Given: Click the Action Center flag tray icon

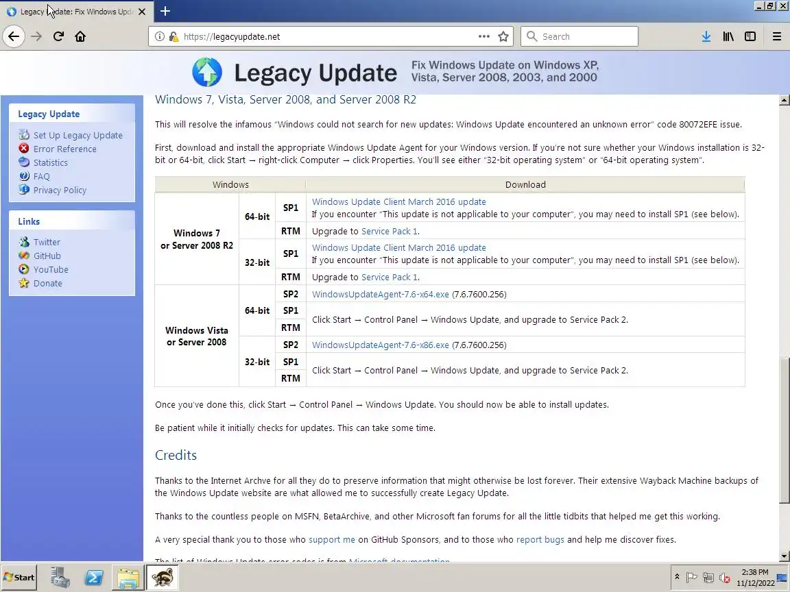Looking at the screenshot, I should [692, 578].
